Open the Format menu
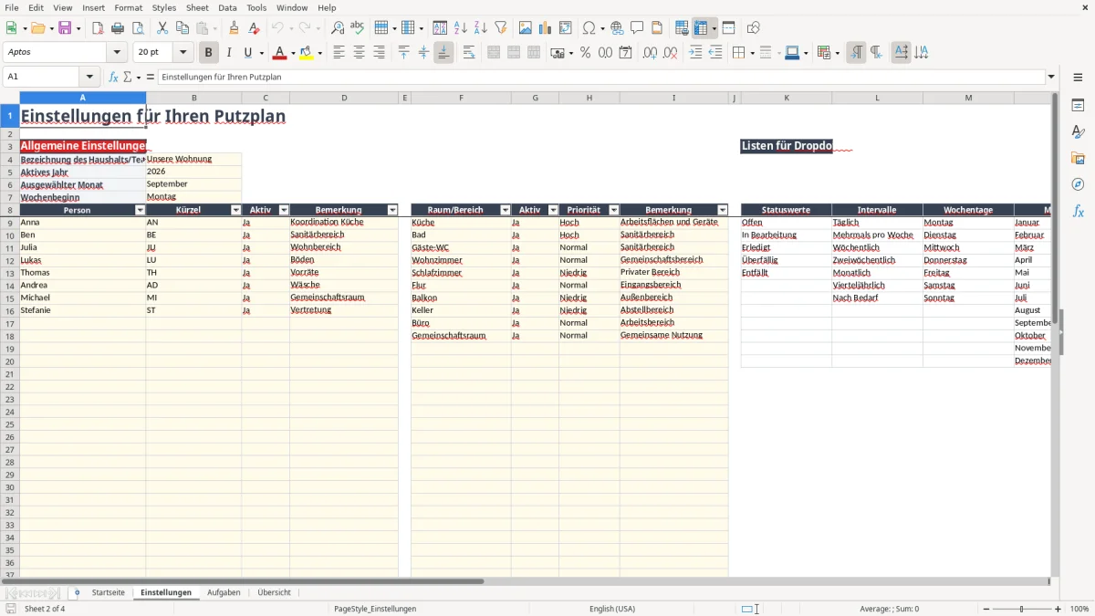Screen dimensions: 1095x616 129,7
